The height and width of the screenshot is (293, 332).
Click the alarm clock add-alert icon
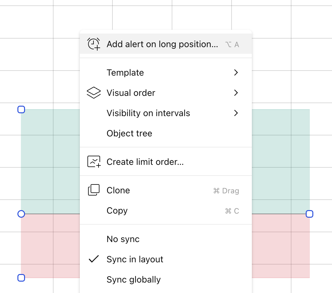(93, 44)
